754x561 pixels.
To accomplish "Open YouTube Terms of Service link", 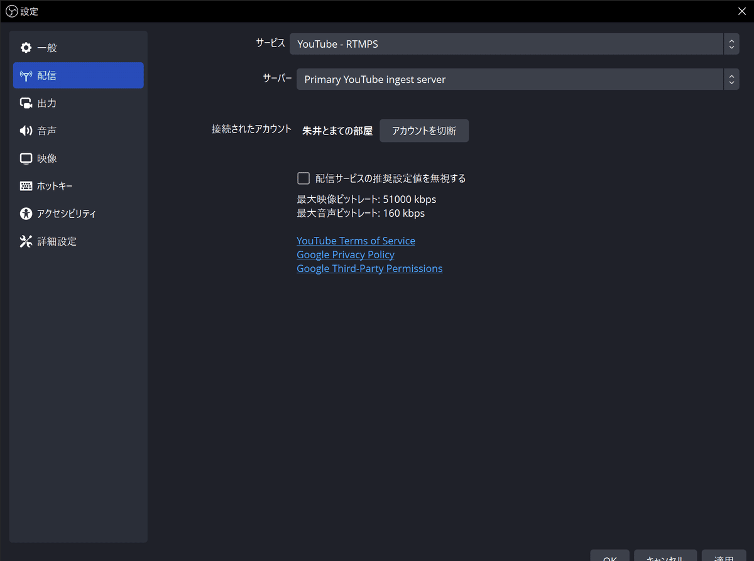I will pyautogui.click(x=356, y=241).
